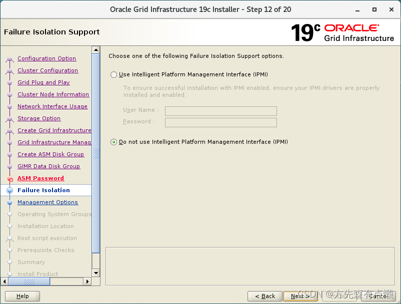
Task: Click the Grid Plug and Play step marker
Action: (x=9, y=83)
